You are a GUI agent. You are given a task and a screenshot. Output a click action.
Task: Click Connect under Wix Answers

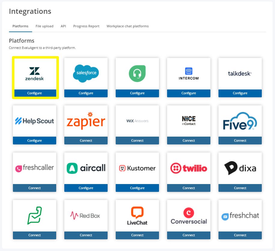(x=137, y=141)
